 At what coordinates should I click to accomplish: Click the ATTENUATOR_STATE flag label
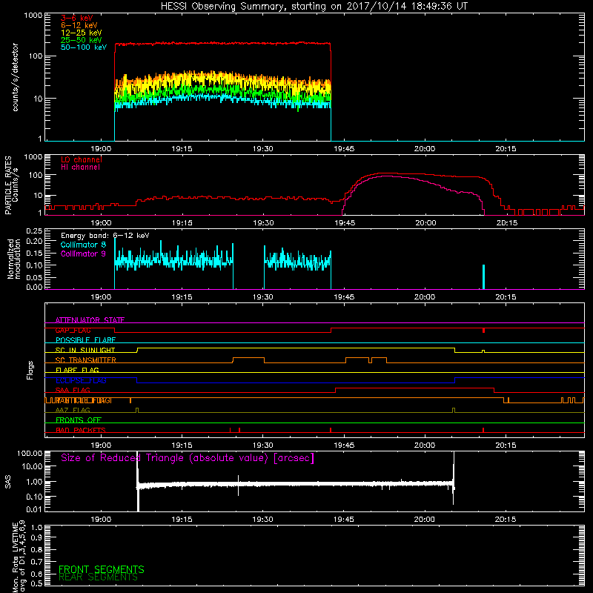pos(90,320)
